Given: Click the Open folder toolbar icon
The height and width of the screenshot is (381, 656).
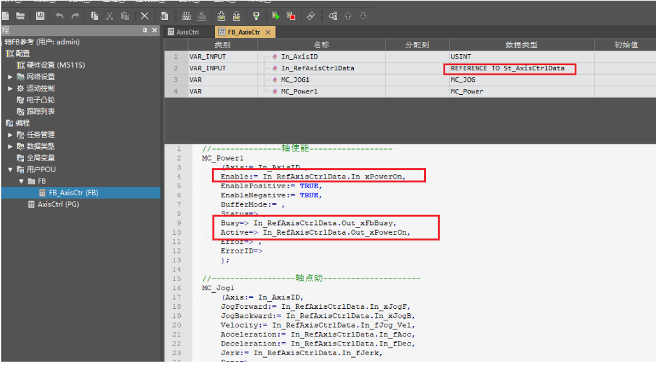Looking at the screenshot, I should pyautogui.click(x=21, y=15).
